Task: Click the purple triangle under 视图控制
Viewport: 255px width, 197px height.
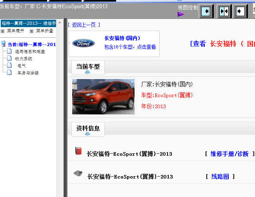Action: pos(181,14)
